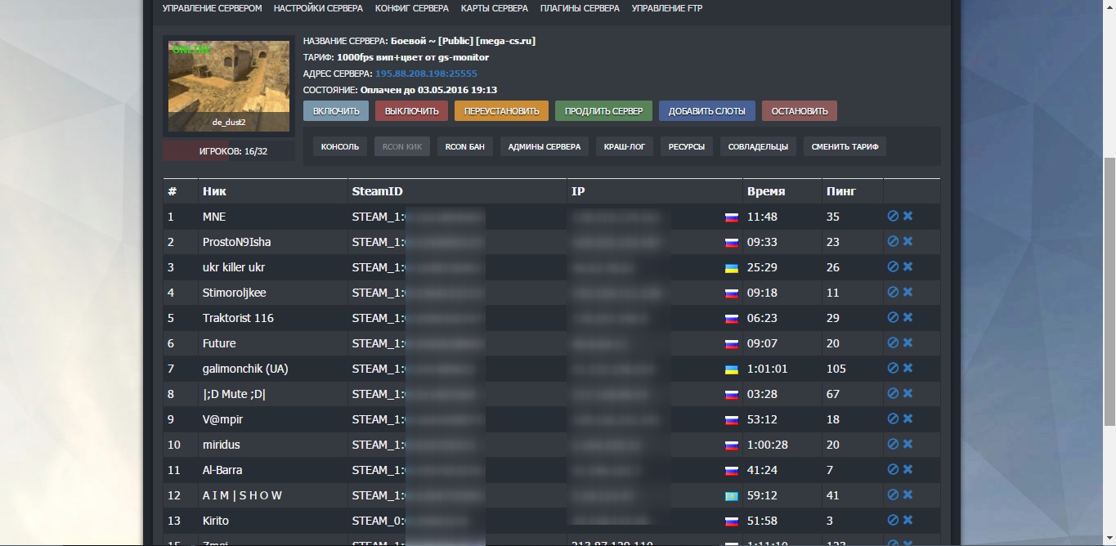Click the orange ПЕРЕУСТАНОВИТЬ button
The image size is (1116, 546).
coord(501,111)
